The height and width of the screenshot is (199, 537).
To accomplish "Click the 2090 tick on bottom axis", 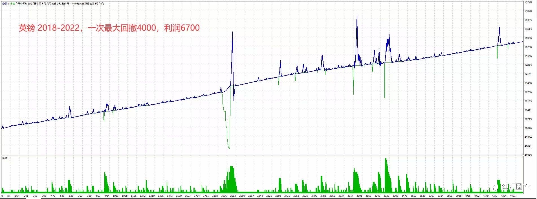I will click(x=242, y=196).
